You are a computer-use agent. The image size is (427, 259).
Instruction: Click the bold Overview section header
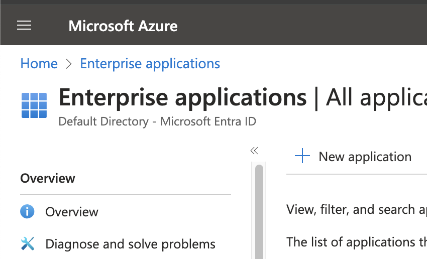pos(48,179)
